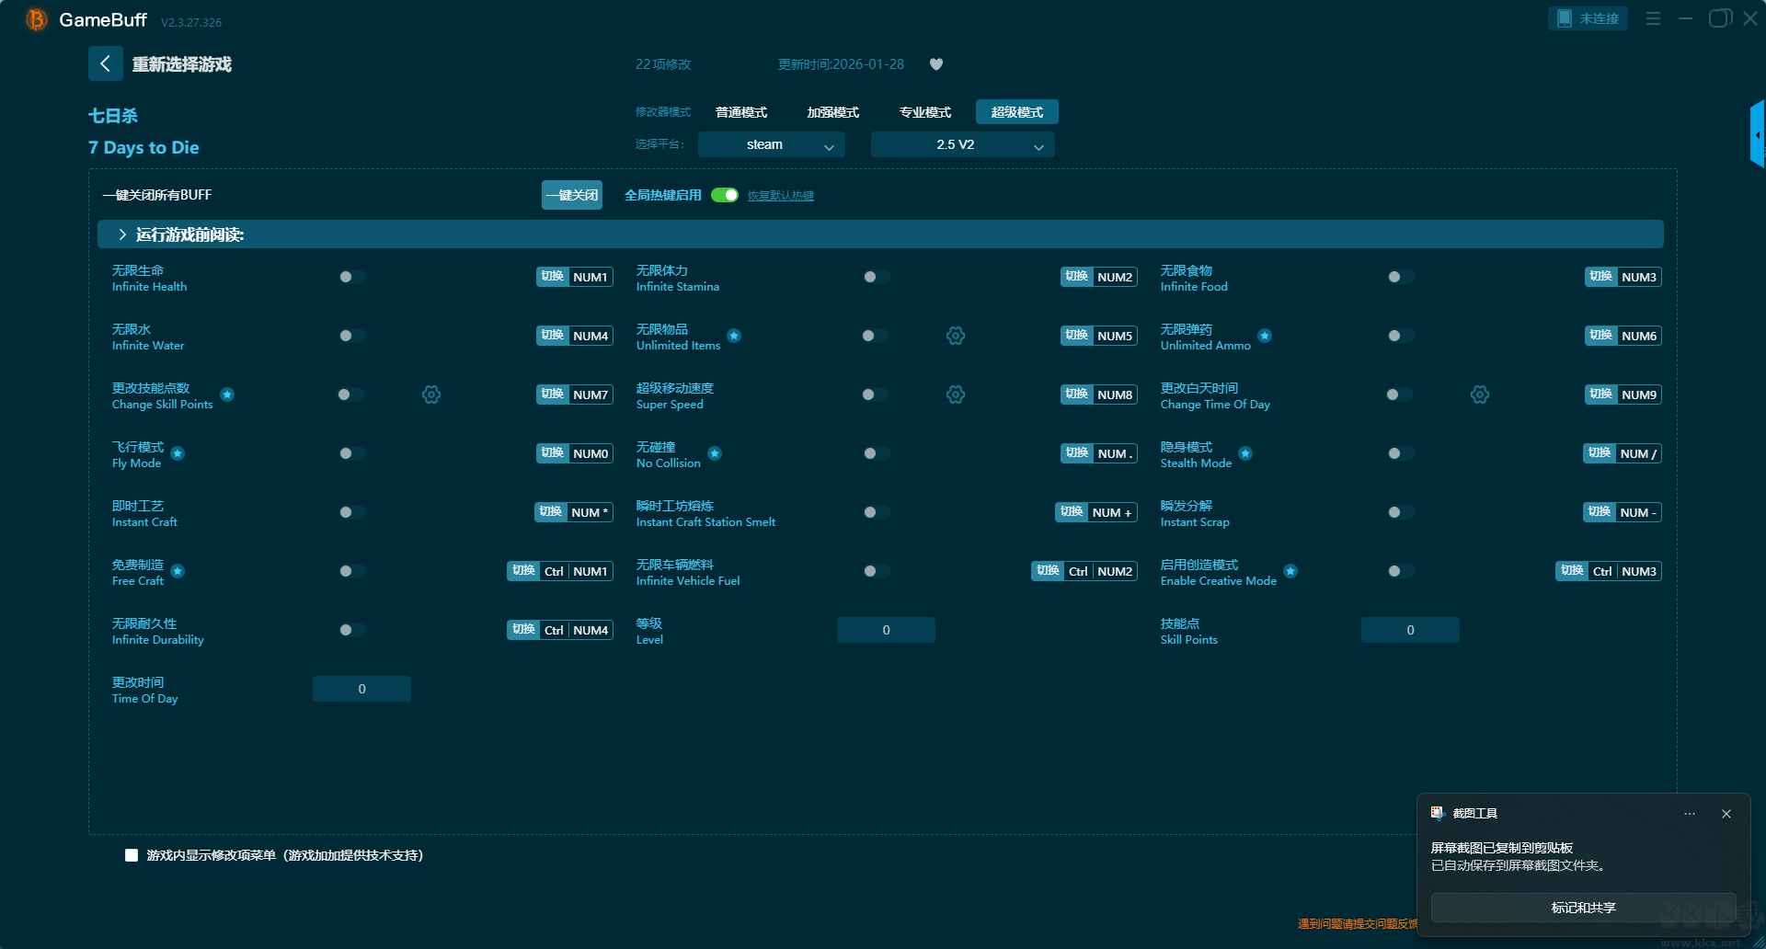Screen dimensions: 1766x949
Task: Click the star badge next to Fly Mode
Action: click(178, 453)
